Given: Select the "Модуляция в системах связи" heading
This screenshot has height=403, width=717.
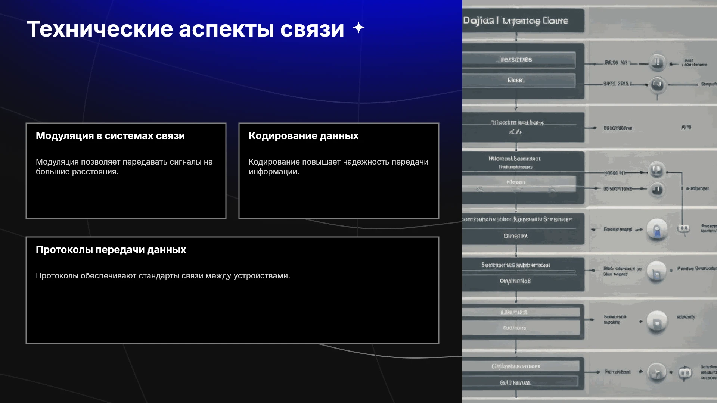Looking at the screenshot, I should pos(110,136).
